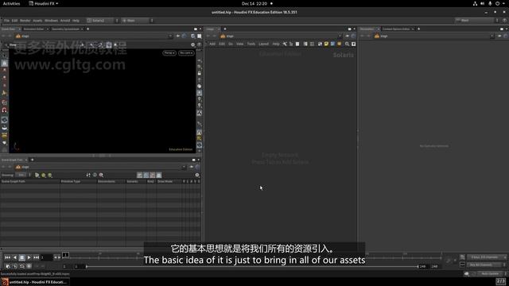Toggle the lock icon in viewport right toolbar
Image resolution: width=509 pixels, height=286 pixels.
tap(200, 73)
